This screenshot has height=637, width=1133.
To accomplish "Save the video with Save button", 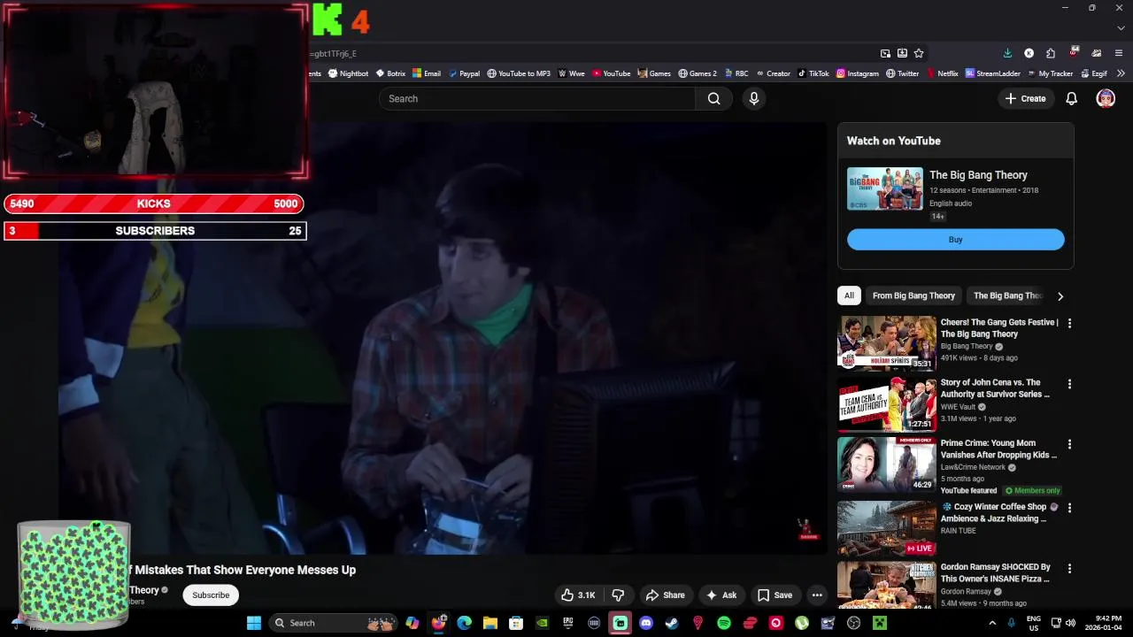I will (775, 595).
